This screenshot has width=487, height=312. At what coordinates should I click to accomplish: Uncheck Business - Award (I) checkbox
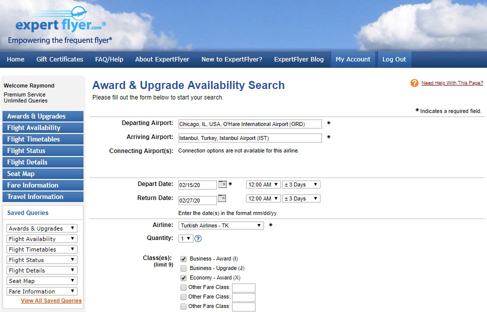[x=183, y=259]
